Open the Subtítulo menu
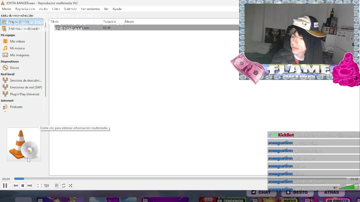The image size is (360, 202). click(x=70, y=9)
